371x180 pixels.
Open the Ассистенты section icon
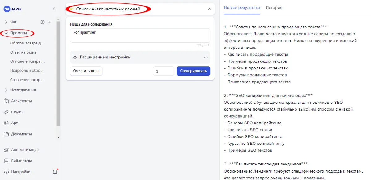tap(6, 101)
